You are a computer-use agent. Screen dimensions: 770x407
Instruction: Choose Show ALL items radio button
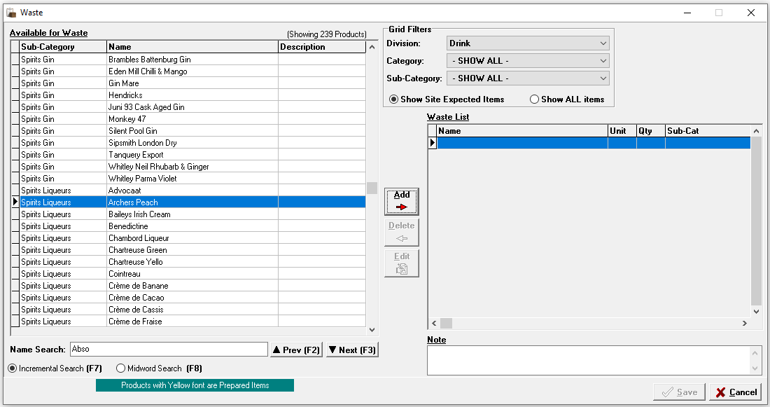(535, 99)
